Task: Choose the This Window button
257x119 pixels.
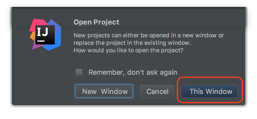Action: click(209, 91)
